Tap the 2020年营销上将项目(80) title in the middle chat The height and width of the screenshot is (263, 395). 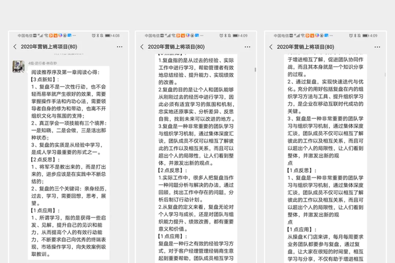(177, 47)
